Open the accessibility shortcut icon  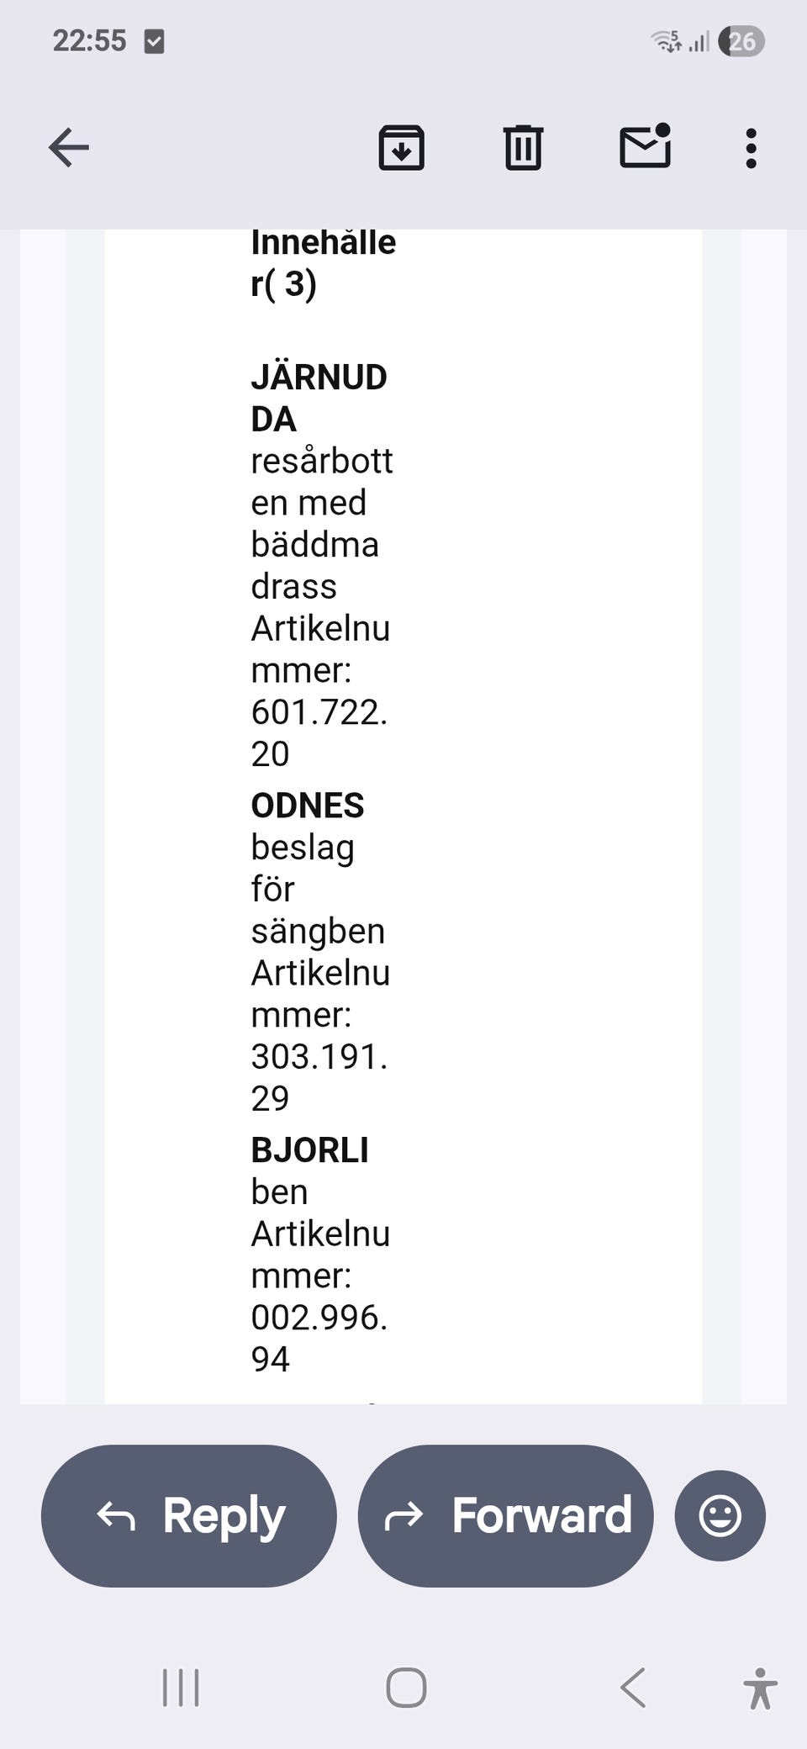760,1688
